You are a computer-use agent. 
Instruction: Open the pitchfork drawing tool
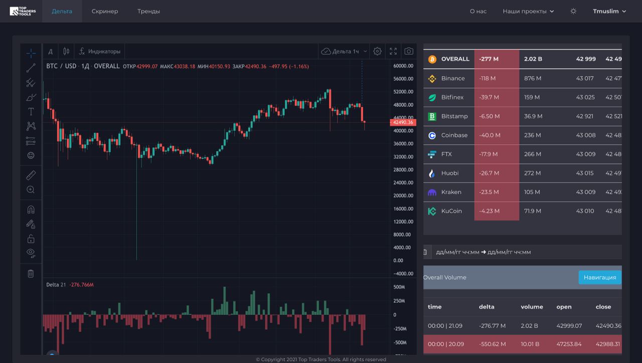point(31,83)
